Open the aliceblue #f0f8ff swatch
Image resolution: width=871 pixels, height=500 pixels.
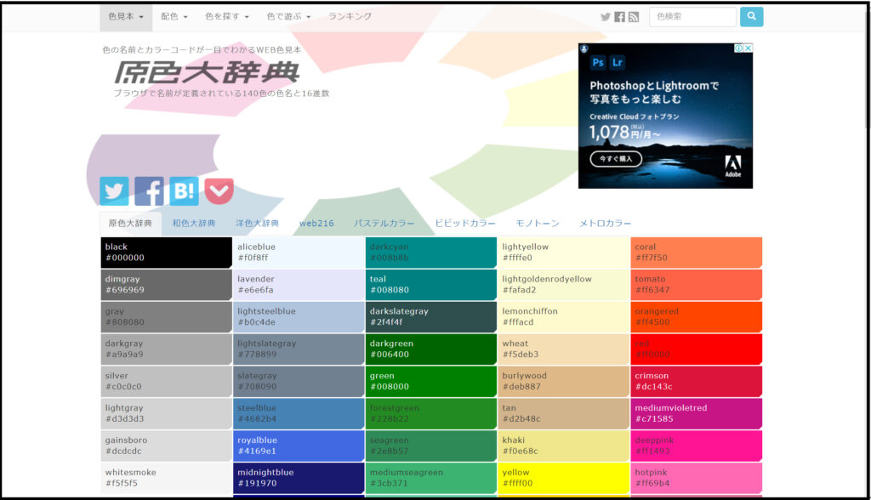[299, 253]
